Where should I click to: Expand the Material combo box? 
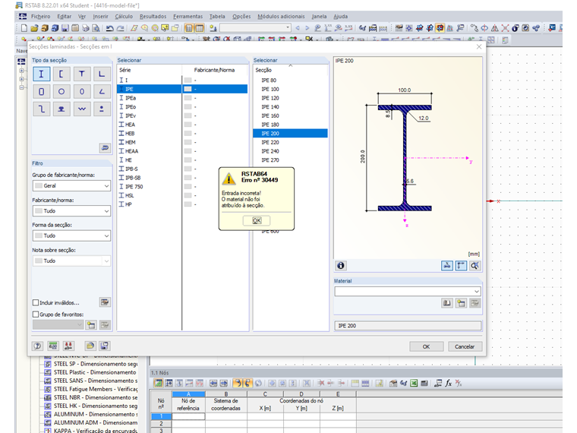point(475,291)
